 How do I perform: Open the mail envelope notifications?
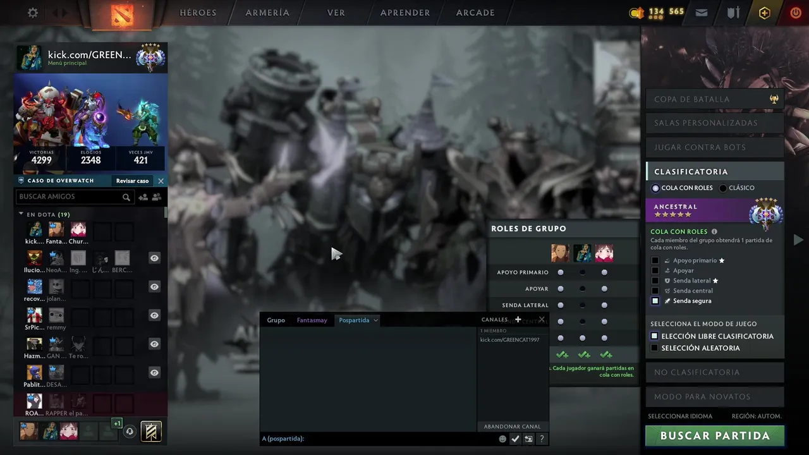(702, 13)
